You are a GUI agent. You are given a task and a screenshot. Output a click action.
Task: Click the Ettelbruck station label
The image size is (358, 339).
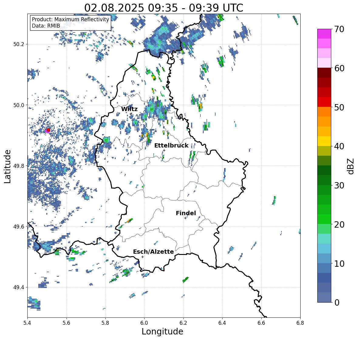(171, 146)
